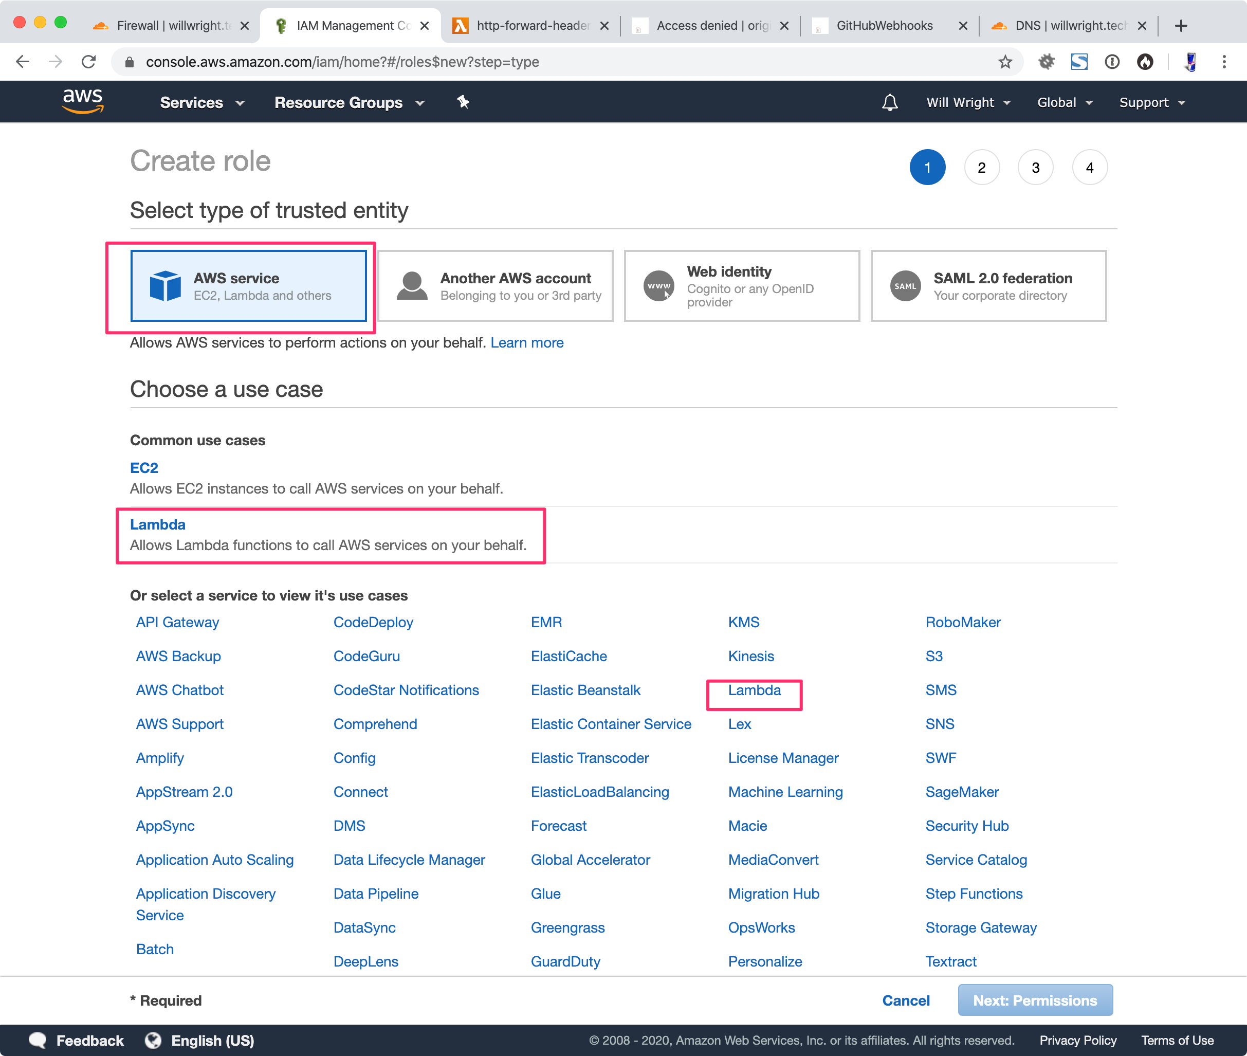Viewport: 1247px width, 1056px height.
Task: Click the Feedback speech bubble icon
Action: [x=38, y=1041]
